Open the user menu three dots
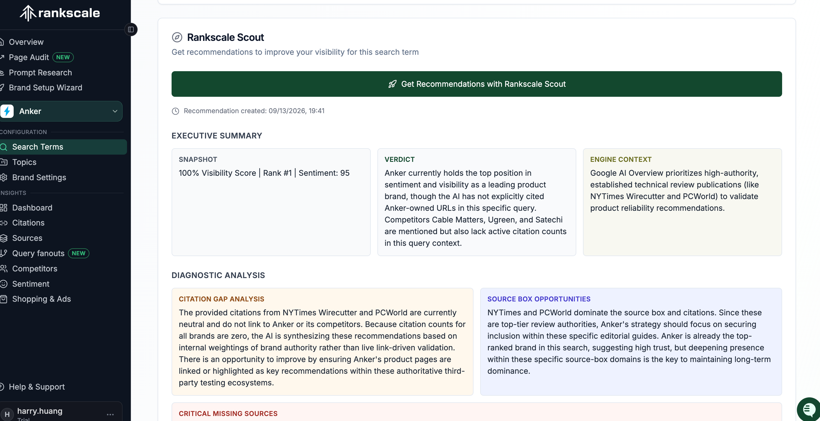Screen dimensions: 820x421 (x=110, y=414)
